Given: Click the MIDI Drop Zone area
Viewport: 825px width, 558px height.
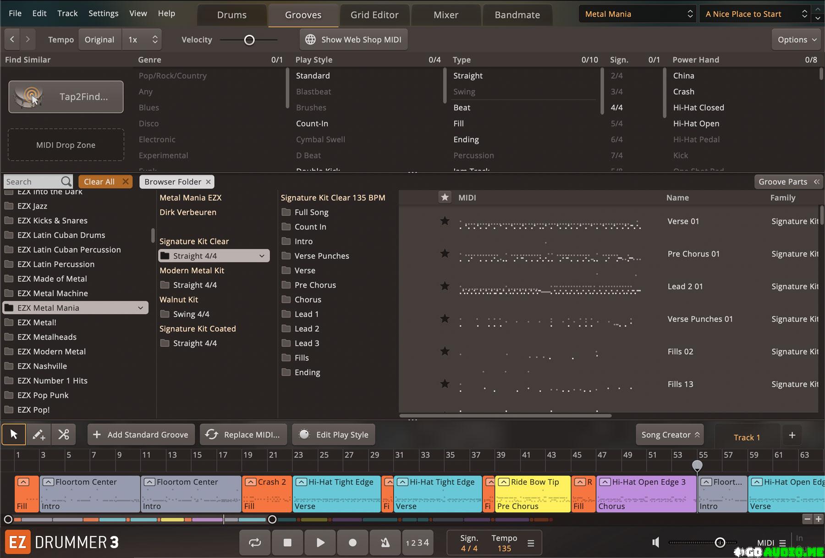Looking at the screenshot, I should (x=66, y=145).
